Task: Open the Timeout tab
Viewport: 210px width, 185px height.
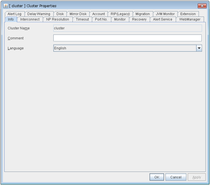Action: pyautogui.click(x=82, y=19)
